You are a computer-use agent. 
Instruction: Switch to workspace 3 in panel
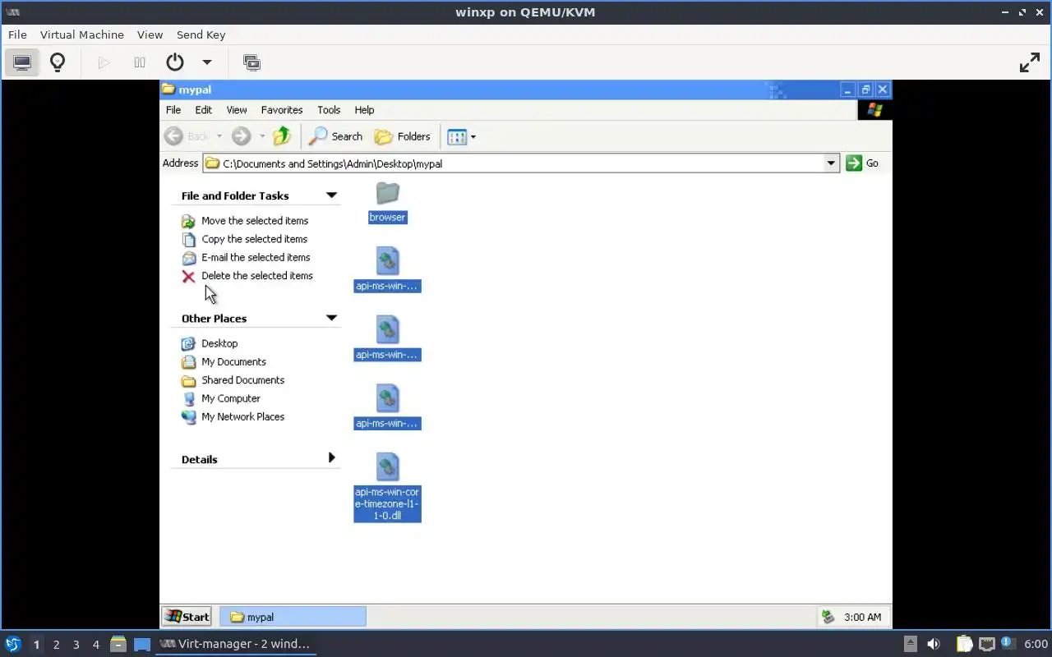tap(76, 645)
